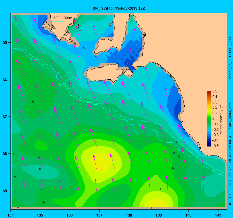
Task: Select the -0.1 label on the color scale
Action: pos(215,124)
